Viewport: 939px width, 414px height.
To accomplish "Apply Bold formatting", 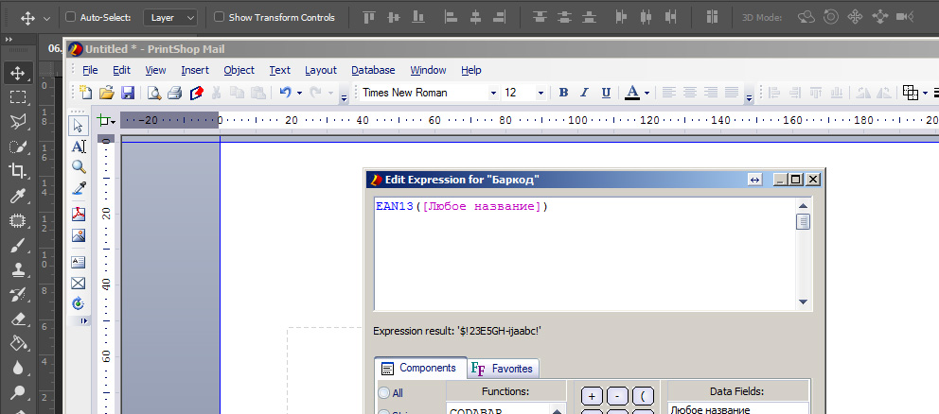I will coord(563,93).
